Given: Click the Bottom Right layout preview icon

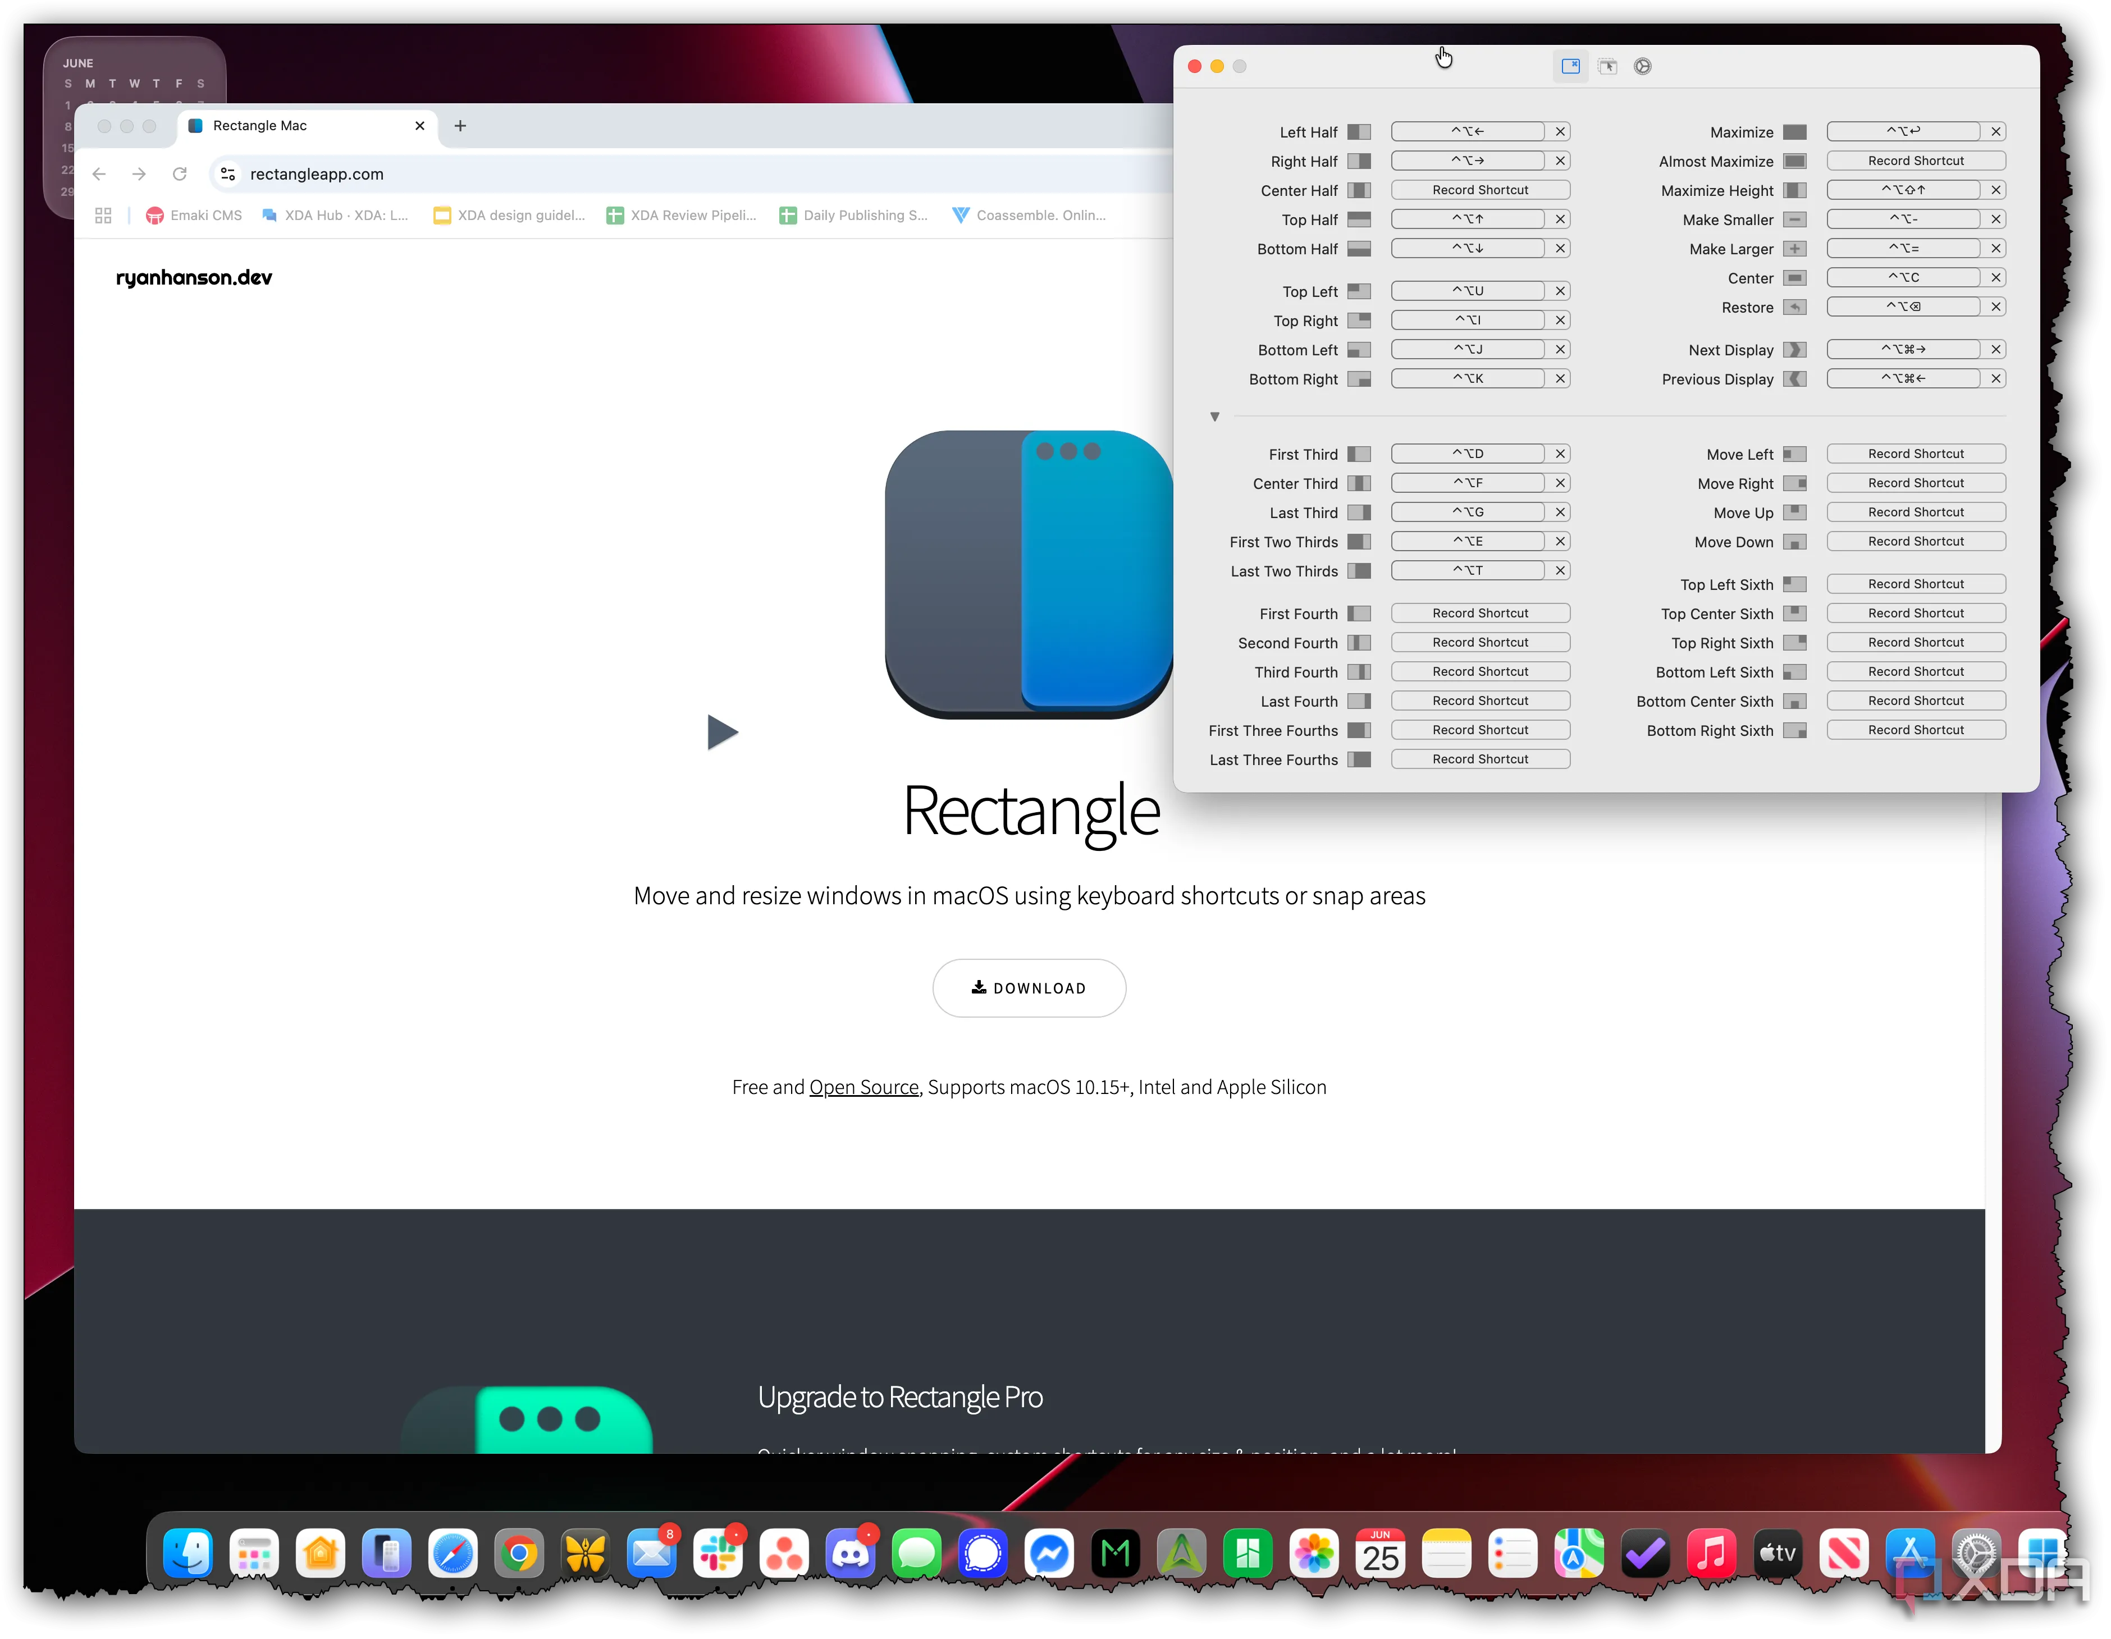Looking at the screenshot, I should point(1360,379).
